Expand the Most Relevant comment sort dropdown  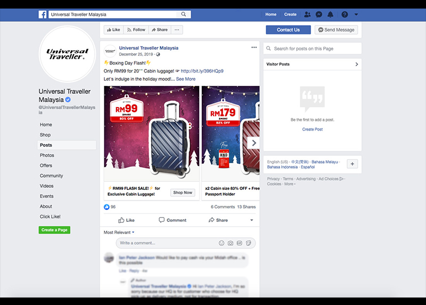119,232
